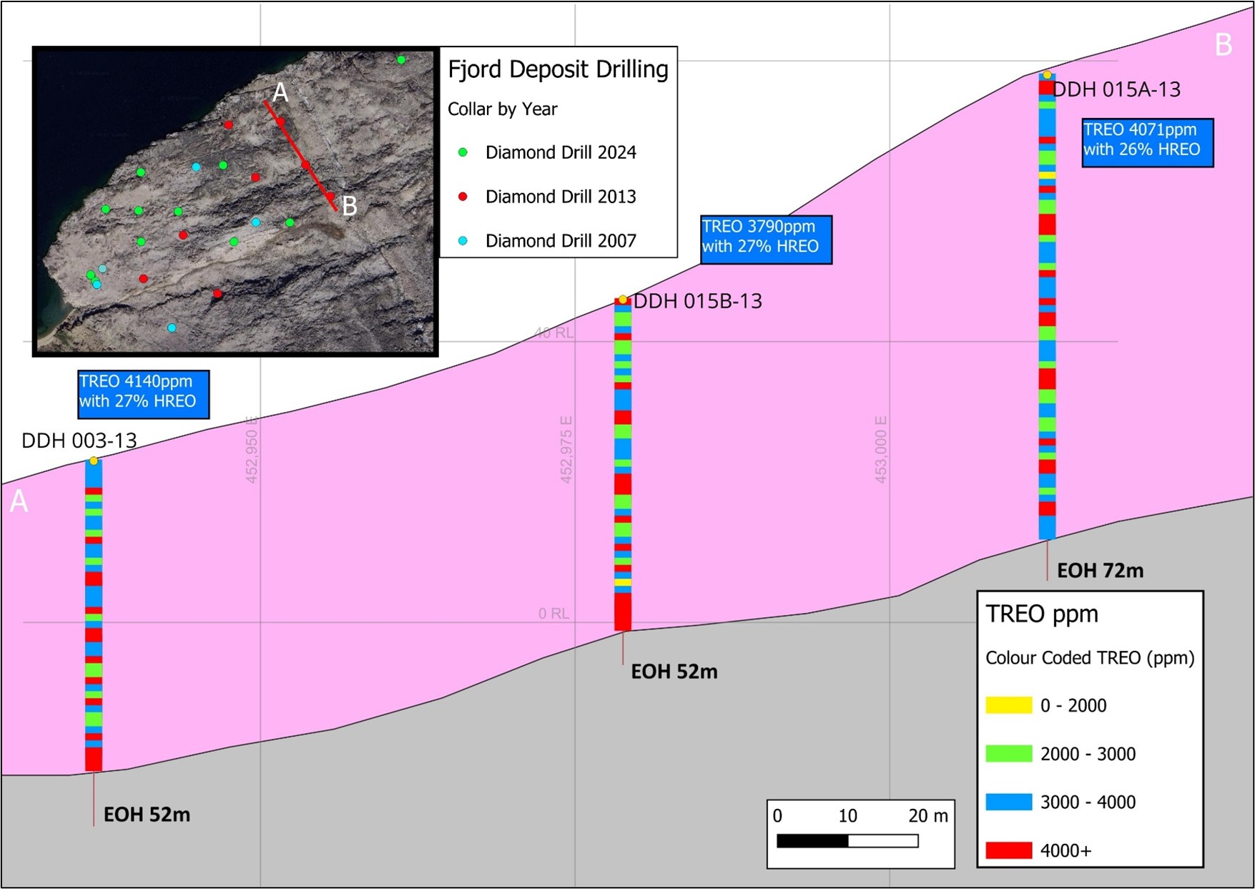Click the green Diamond Drill 2024 legend dot

click(x=463, y=152)
